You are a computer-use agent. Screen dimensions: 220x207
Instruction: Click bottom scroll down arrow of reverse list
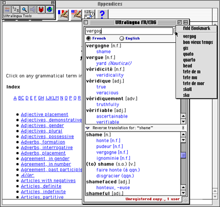pos(183,193)
